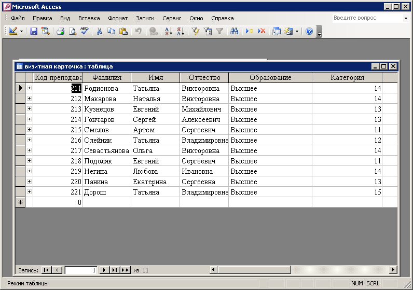
Task: Paste from clipboard icon
Action: pos(123,31)
